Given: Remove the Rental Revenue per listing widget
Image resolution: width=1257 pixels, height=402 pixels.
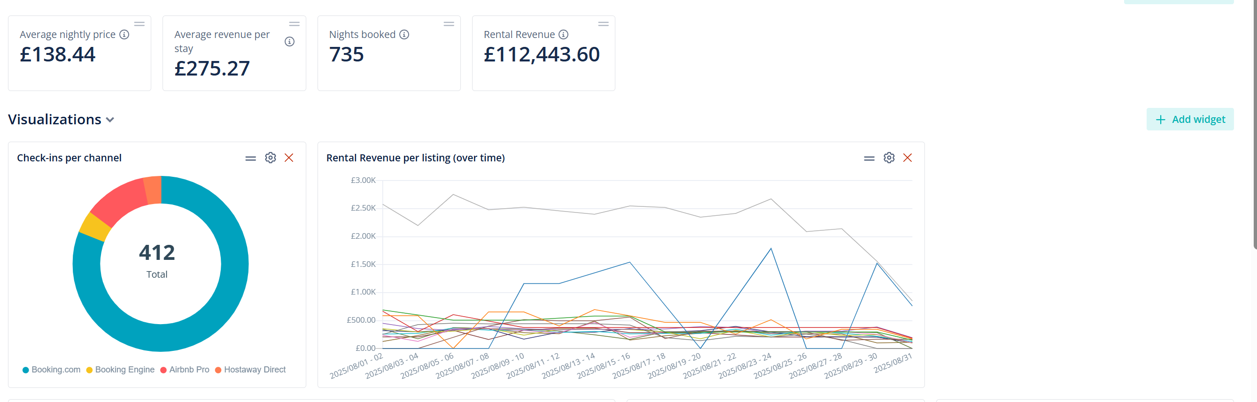Looking at the screenshot, I should click(907, 158).
